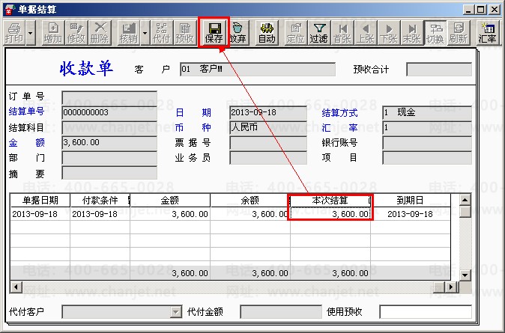Select the 金额 cell 3,600.00 in first row
Viewport: 505px width, 333px height.
pos(170,214)
